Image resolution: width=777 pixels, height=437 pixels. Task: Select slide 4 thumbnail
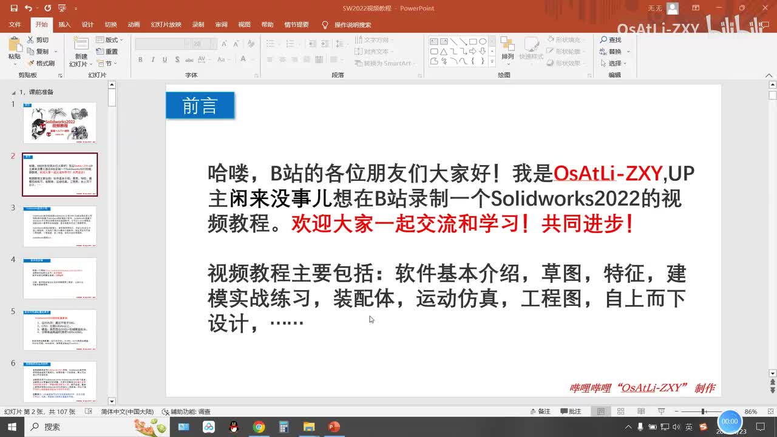pyautogui.click(x=59, y=278)
